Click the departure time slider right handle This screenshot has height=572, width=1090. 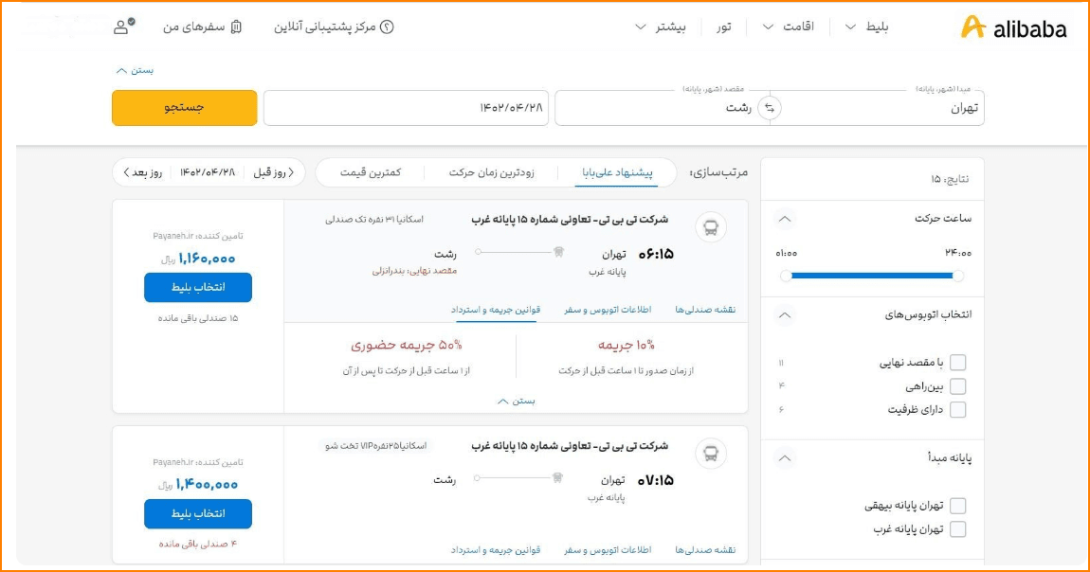(x=958, y=276)
